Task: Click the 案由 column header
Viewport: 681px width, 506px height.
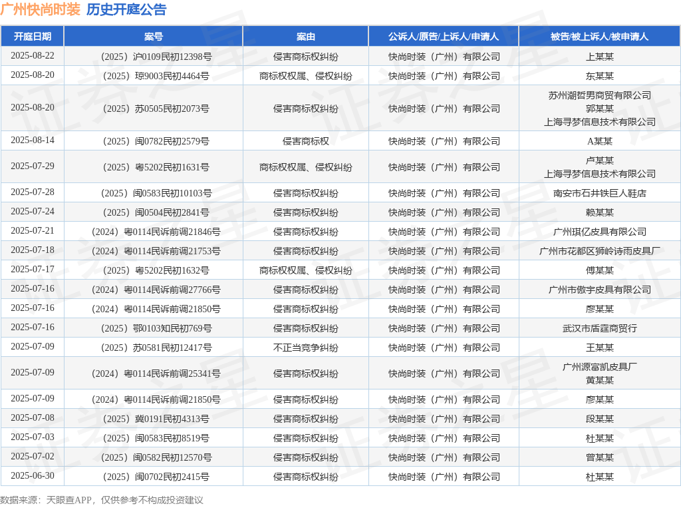Action: click(x=306, y=37)
